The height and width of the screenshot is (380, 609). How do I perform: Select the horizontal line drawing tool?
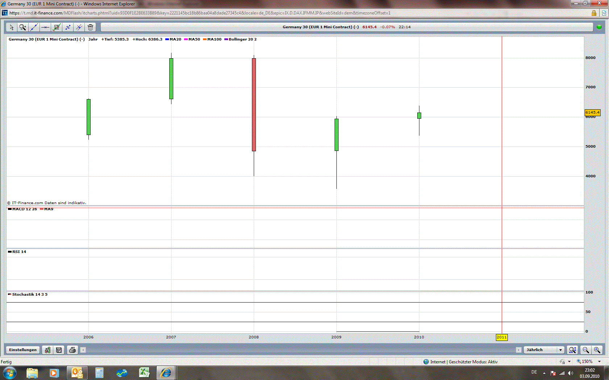(x=45, y=27)
